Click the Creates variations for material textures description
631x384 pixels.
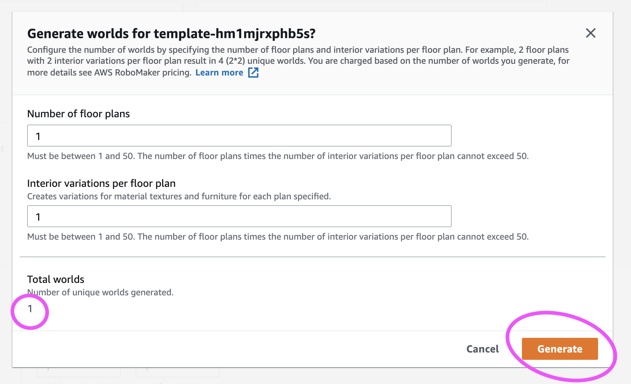click(x=179, y=196)
